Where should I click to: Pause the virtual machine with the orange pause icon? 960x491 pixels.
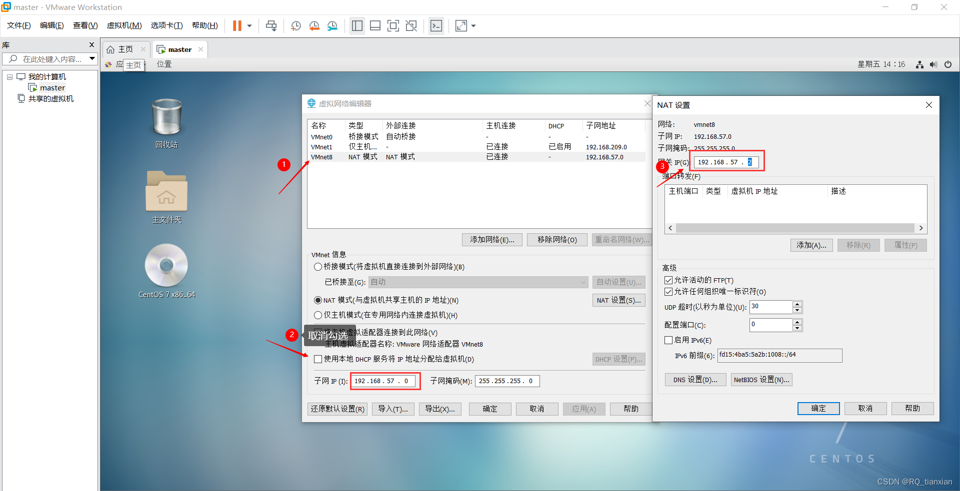coord(237,26)
